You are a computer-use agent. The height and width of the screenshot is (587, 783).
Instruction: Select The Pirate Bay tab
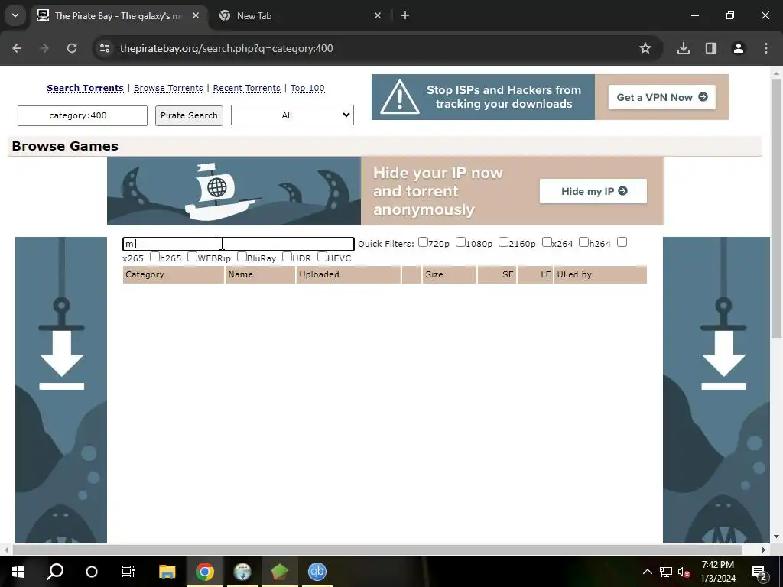click(119, 15)
